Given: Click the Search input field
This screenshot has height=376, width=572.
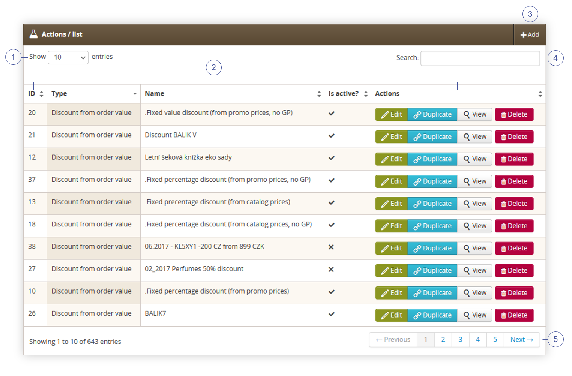Looking at the screenshot, I should pyautogui.click(x=480, y=58).
